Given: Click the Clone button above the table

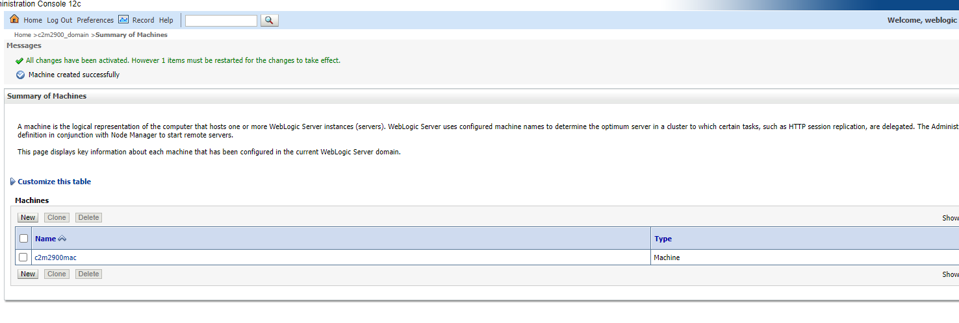Looking at the screenshot, I should [x=57, y=217].
